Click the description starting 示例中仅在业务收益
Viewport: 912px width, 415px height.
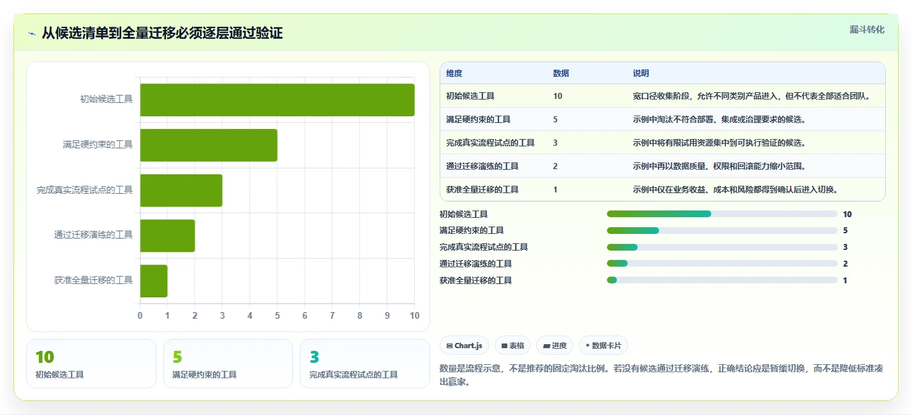(x=736, y=190)
